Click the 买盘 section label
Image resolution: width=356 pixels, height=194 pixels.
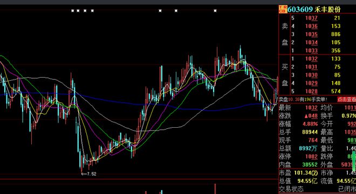pyautogui.click(x=285, y=75)
